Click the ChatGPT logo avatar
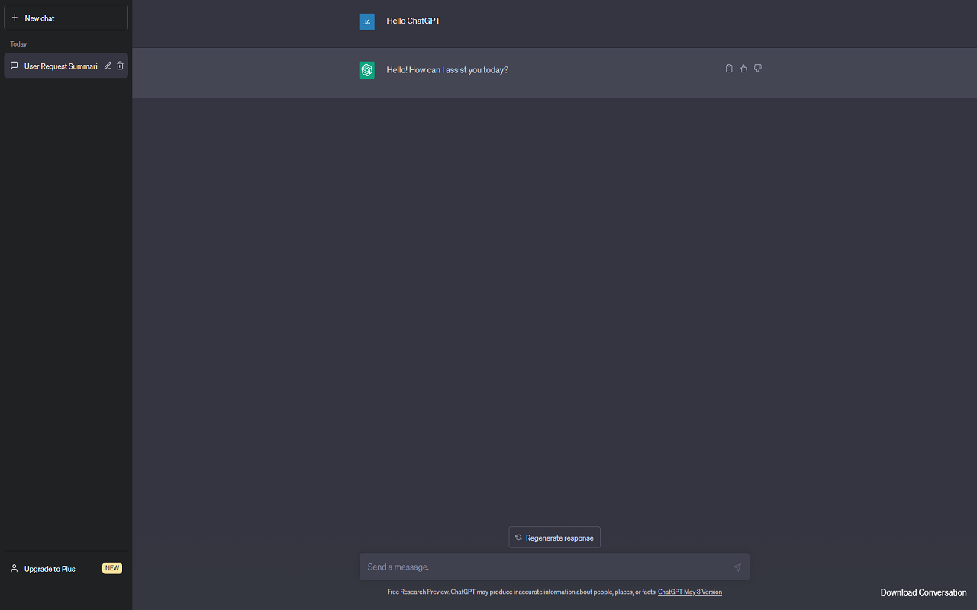The image size is (977, 610). 367,70
